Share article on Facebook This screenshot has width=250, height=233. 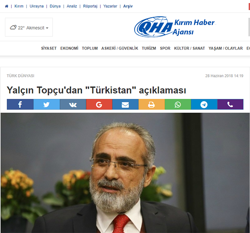pos(20,104)
